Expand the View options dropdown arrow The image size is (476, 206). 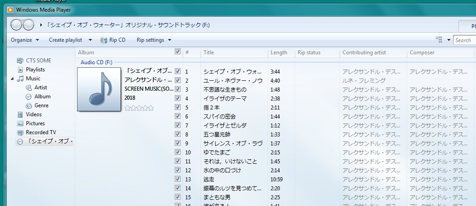[449, 40]
